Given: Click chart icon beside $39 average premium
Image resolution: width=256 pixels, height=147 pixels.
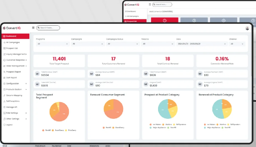Looking at the screenshot, I should [x=200, y=74].
